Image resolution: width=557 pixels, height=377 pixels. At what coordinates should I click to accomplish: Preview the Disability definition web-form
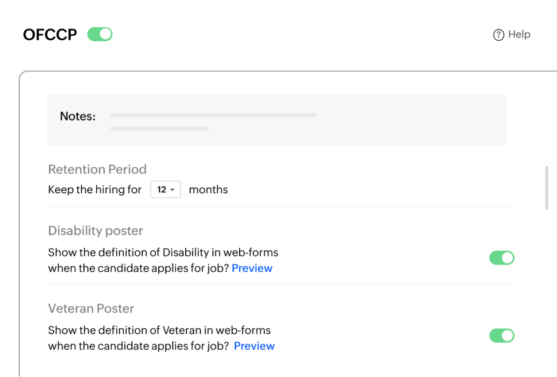(252, 268)
